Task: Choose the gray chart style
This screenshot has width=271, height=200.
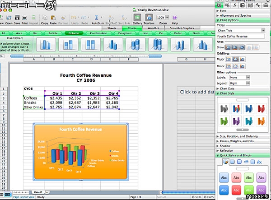Action: click(224, 108)
